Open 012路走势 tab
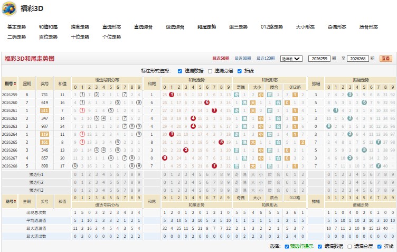Image resolution: width=397 pixels, height=252 pixels. click(x=272, y=27)
